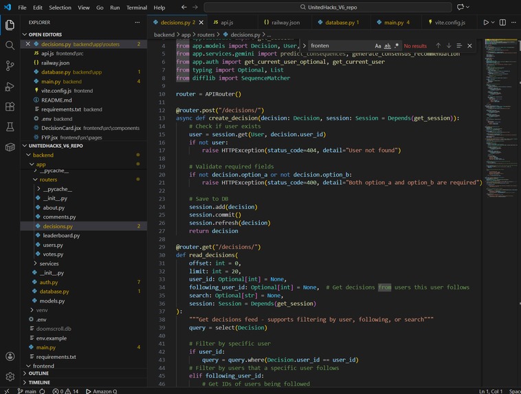Toggle Use Regular Expression in find widget
The height and width of the screenshot is (394, 521).
click(397, 46)
